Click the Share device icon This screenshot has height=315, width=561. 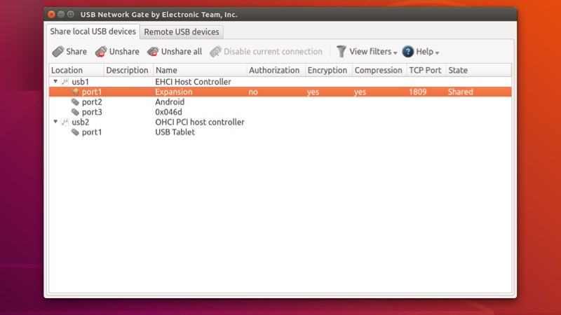pyautogui.click(x=58, y=51)
